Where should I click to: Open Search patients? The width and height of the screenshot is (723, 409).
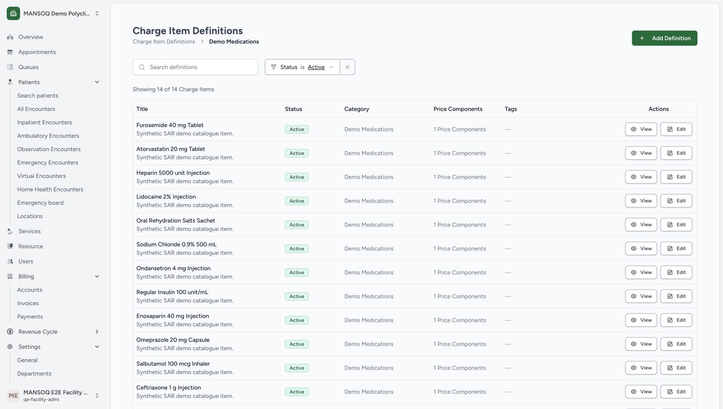pyautogui.click(x=38, y=95)
